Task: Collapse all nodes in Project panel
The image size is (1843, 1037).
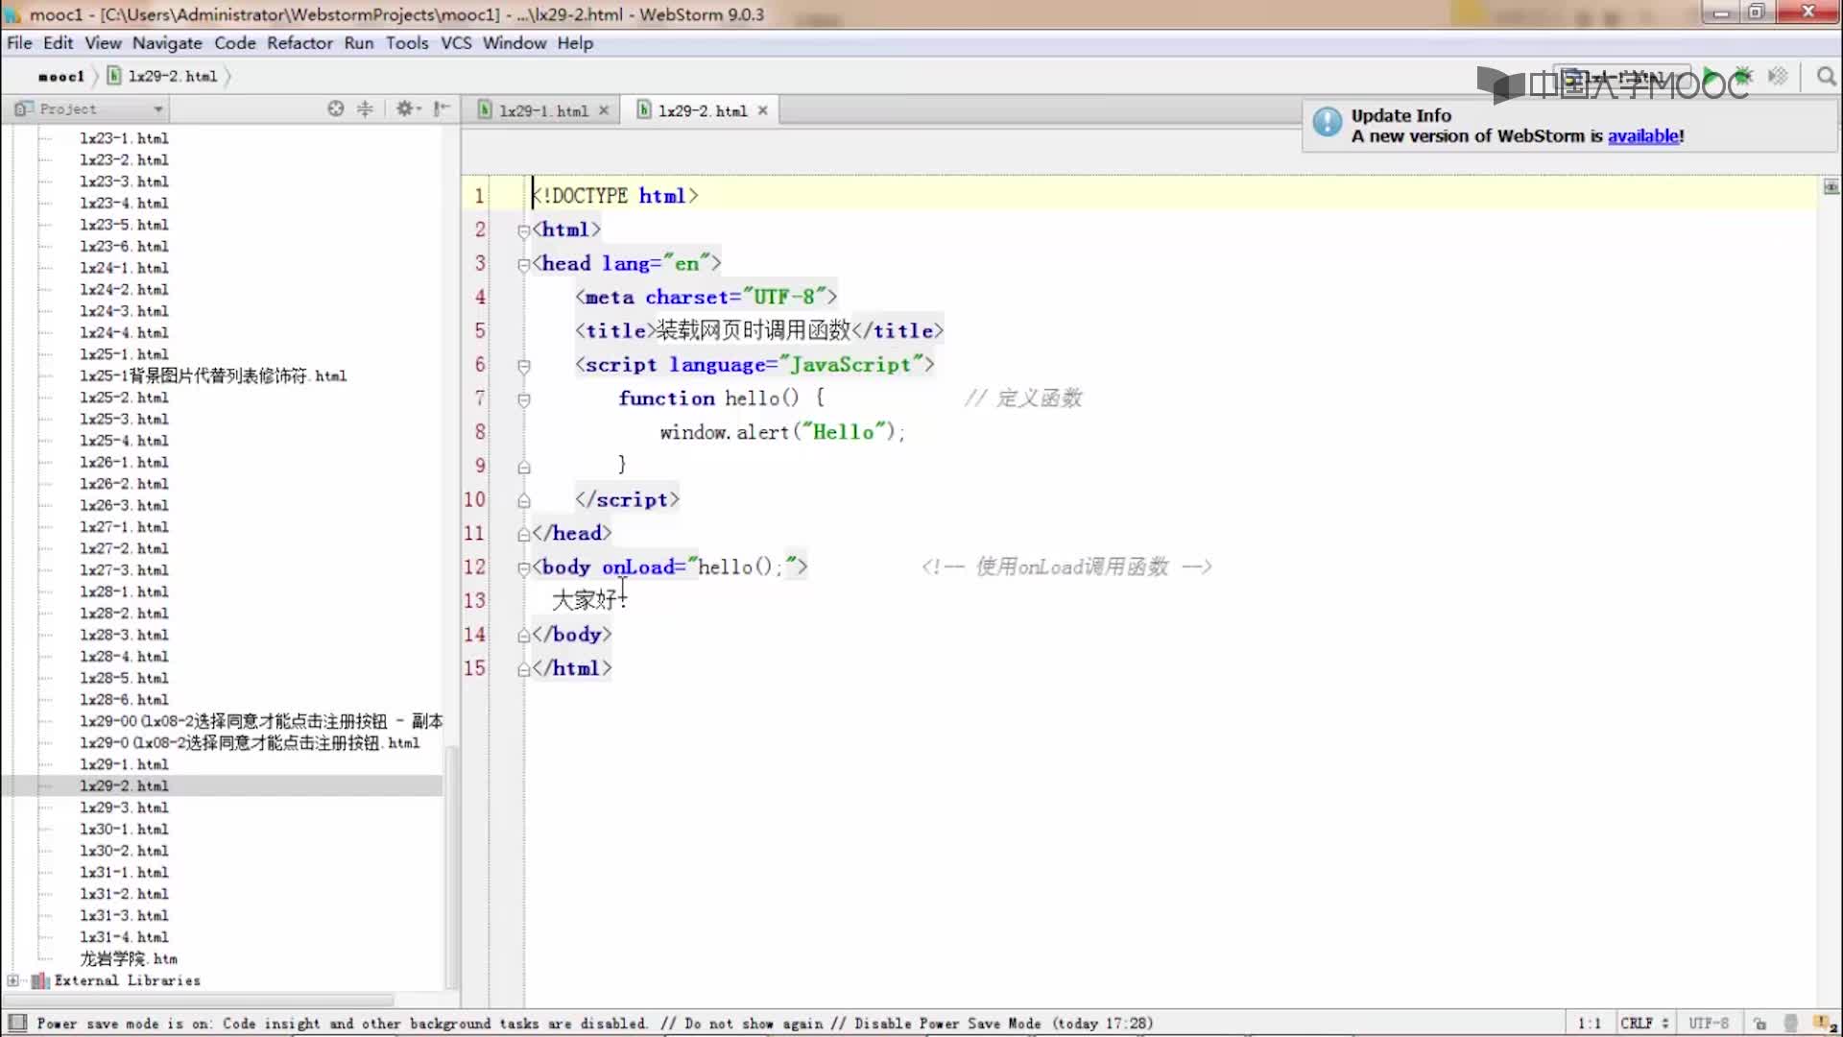Action: (x=365, y=109)
